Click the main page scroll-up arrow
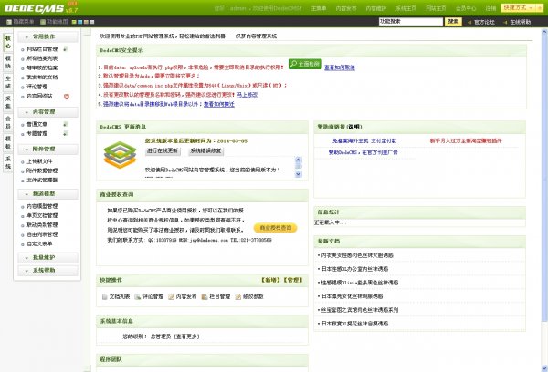548x372 pixels. 544,32
